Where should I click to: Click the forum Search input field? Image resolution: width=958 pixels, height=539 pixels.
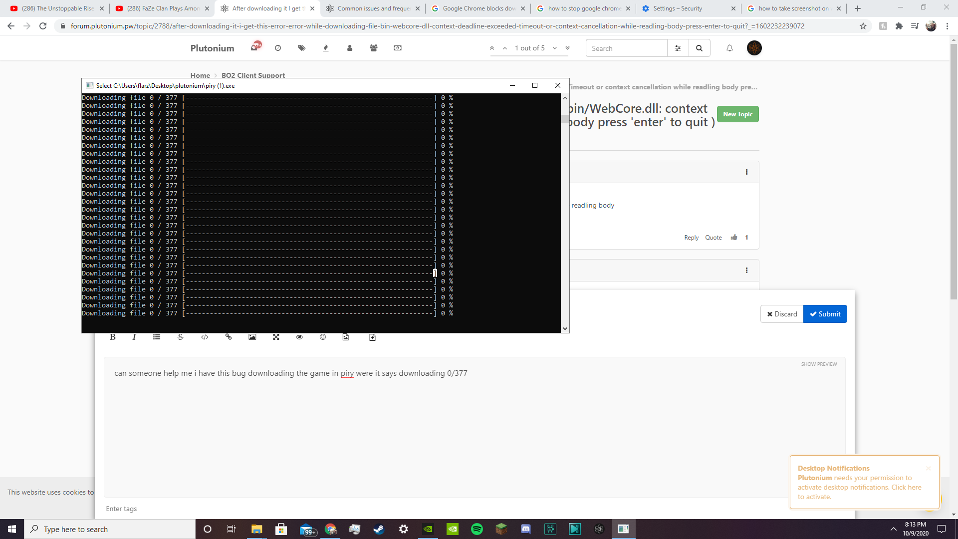click(627, 48)
